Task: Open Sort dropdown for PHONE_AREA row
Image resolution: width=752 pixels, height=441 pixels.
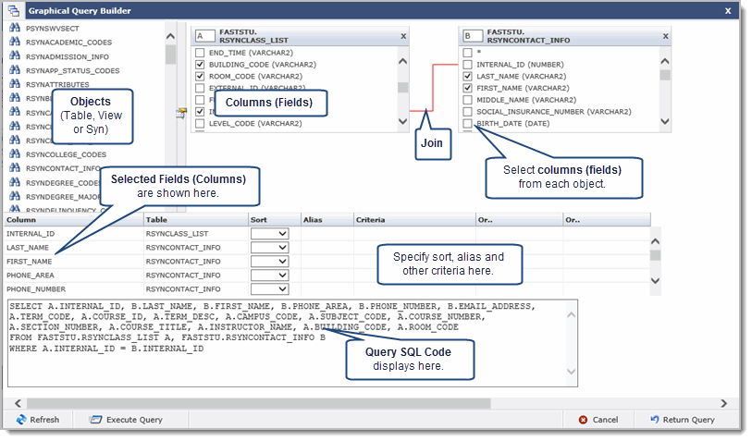Action: click(x=269, y=276)
